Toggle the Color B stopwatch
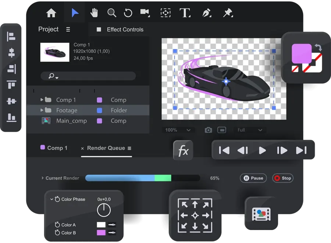Image resolution: width=331 pixels, height=243 pixels. click(x=57, y=232)
